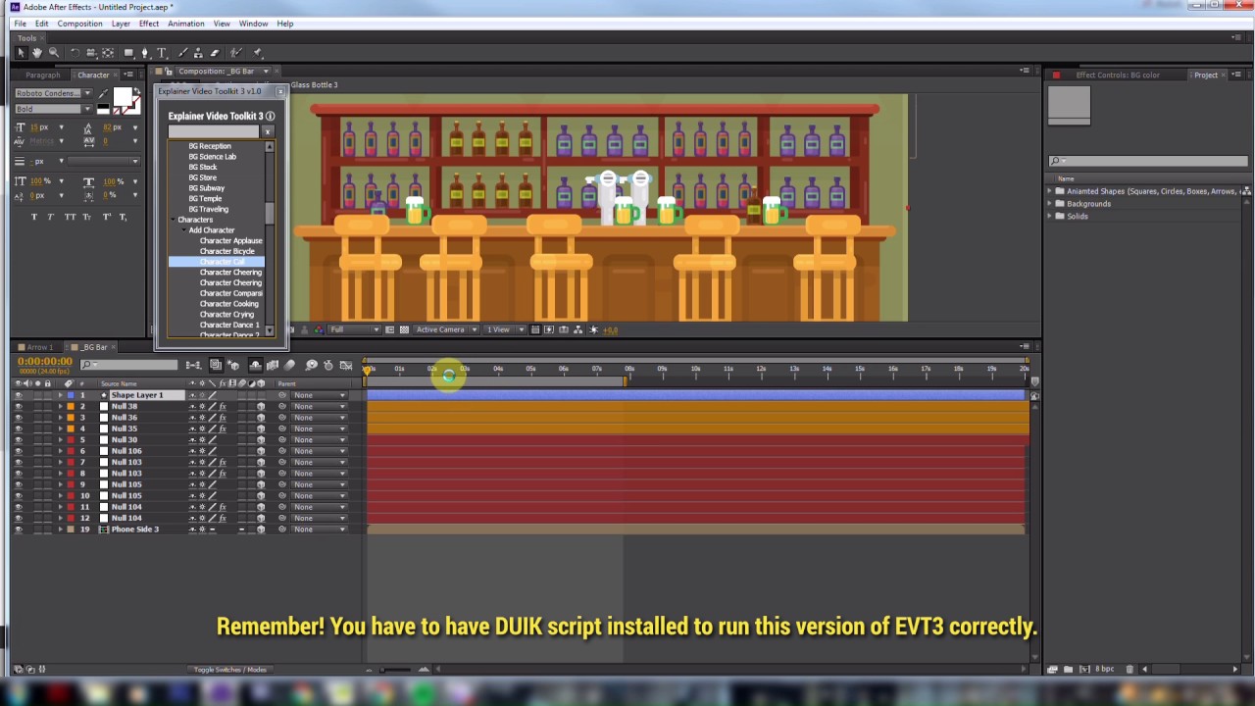Collapse the Characters group in toolkit list

click(174, 220)
